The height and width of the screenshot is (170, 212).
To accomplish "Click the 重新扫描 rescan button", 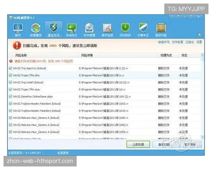I will pos(164,144).
